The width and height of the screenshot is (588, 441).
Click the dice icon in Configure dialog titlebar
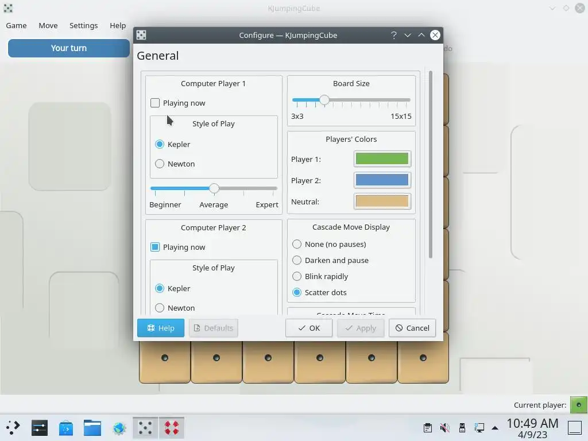(x=141, y=35)
